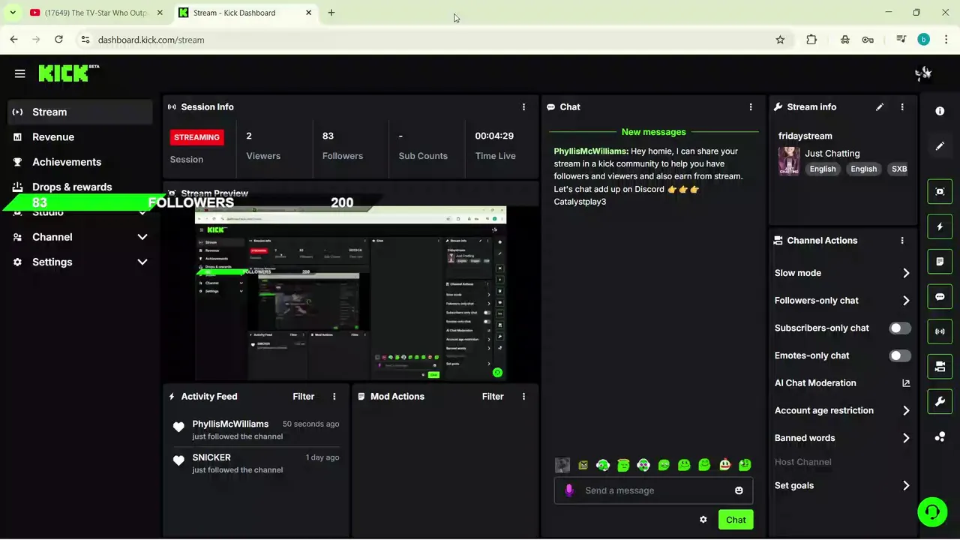
Task: Toggle Session Info broadcast icon in right sidebar
Action: (x=940, y=331)
